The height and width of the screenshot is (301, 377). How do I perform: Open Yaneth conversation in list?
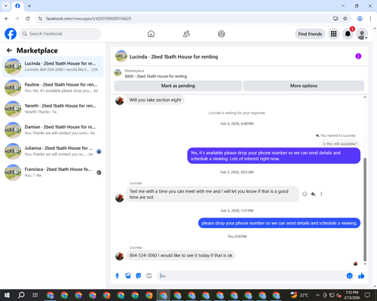[x=53, y=109]
